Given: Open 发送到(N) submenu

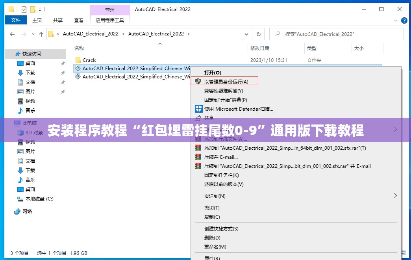Looking at the screenshot, I should pos(215,196).
